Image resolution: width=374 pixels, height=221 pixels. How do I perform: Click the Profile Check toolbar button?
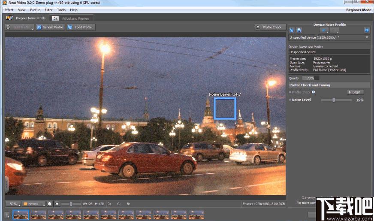click(x=269, y=27)
